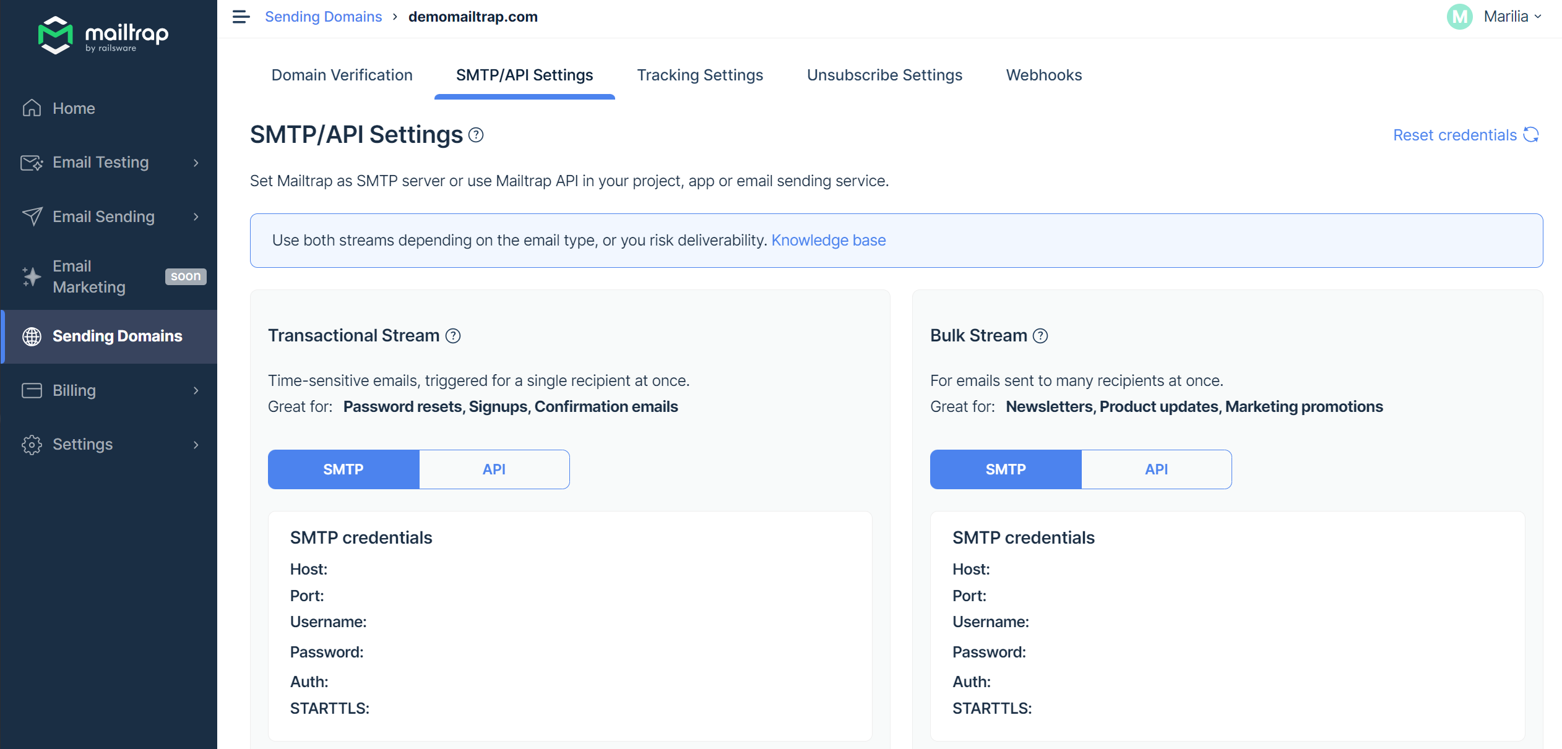Switch to the SMTP/API Settings tab
This screenshot has width=1562, height=749.
point(525,75)
